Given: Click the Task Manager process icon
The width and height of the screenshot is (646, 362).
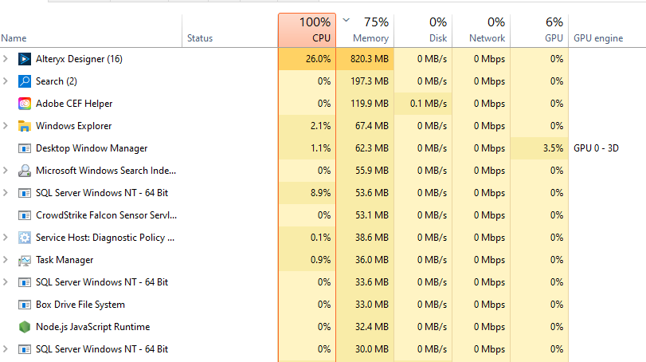Looking at the screenshot, I should tap(24, 260).
